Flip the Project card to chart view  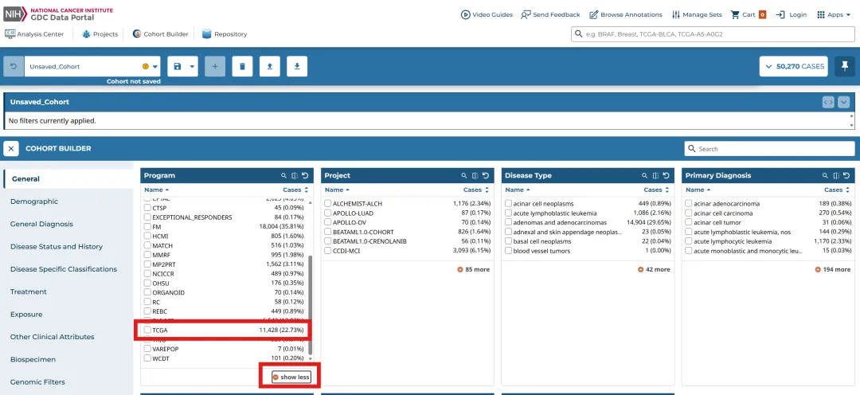tap(475, 175)
